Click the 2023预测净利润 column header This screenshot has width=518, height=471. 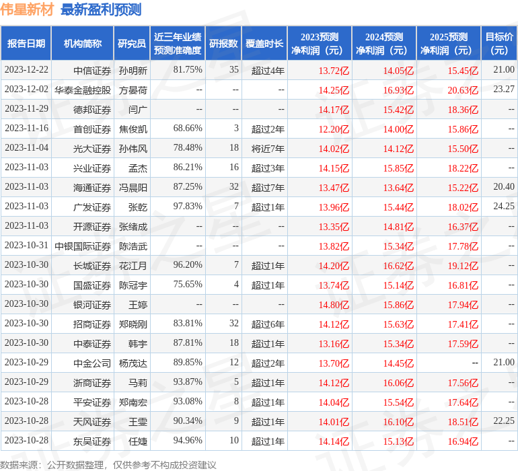320,43
